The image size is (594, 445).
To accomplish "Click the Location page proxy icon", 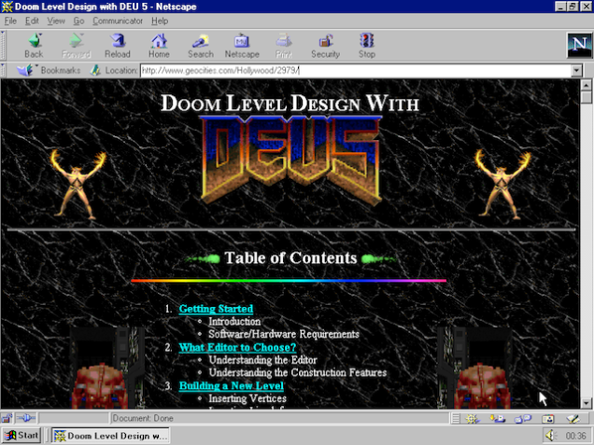I will click(95, 70).
